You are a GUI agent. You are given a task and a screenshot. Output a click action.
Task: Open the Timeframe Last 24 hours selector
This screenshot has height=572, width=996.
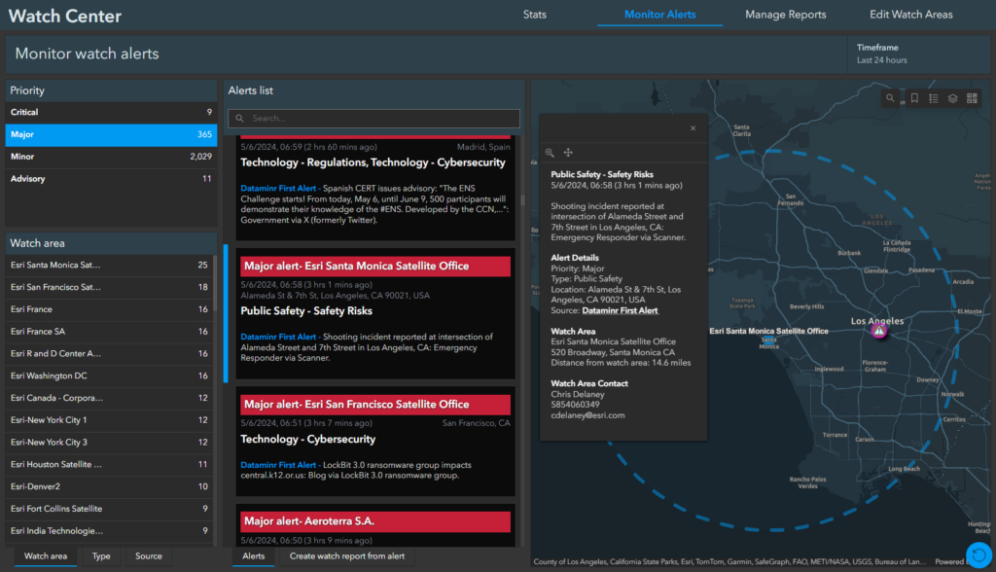[919, 54]
